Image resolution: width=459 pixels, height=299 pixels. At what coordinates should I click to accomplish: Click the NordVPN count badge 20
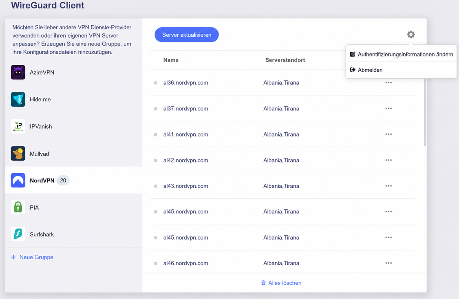[x=63, y=180]
